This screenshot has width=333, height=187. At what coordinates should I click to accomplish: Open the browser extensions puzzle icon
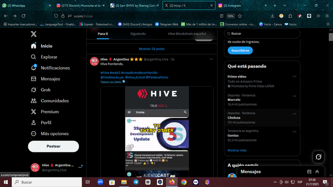point(291,16)
